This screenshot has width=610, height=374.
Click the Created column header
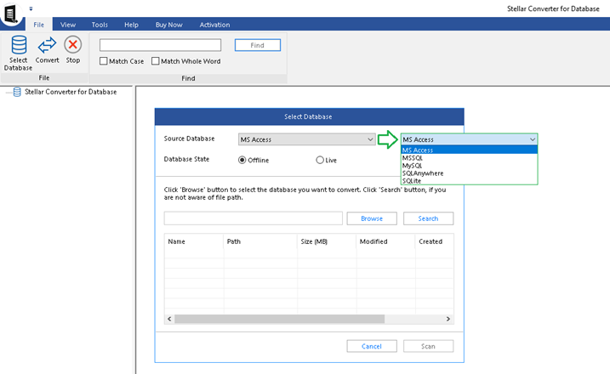click(435, 241)
